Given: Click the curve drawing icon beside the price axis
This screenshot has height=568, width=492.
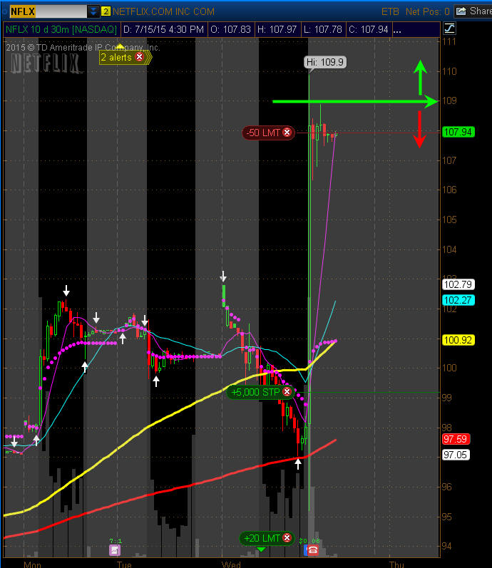Looking at the screenshot, I should 449,29.
